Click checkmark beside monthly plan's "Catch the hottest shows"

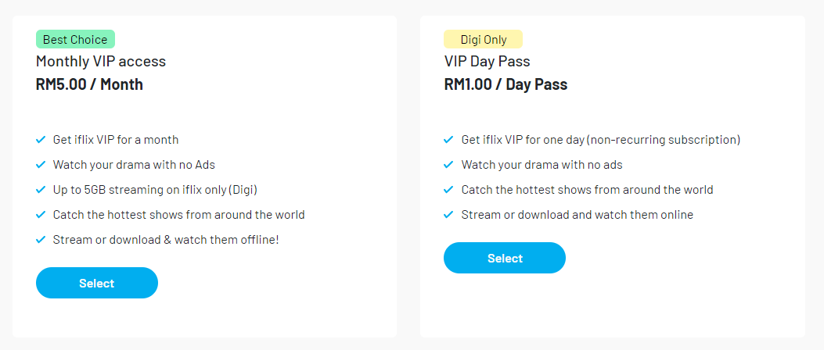tap(41, 215)
